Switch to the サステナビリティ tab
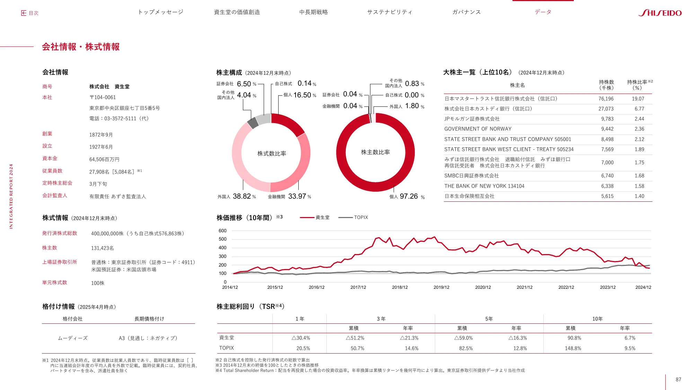This screenshot has width=693, height=390. point(390,12)
